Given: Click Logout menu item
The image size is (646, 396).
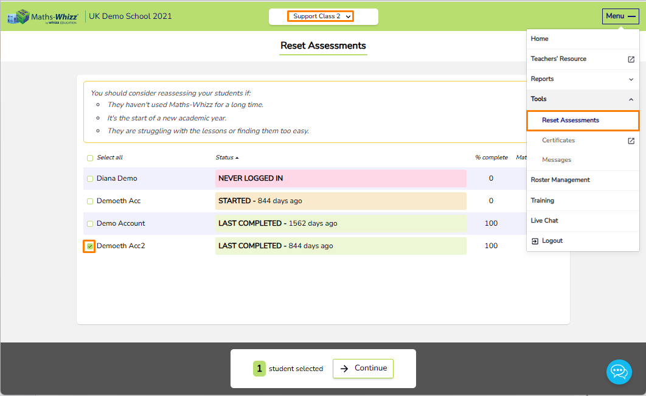Looking at the screenshot, I should [x=583, y=241].
